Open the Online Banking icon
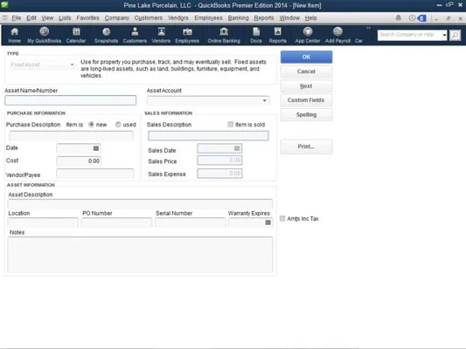466x349 pixels. (224, 35)
